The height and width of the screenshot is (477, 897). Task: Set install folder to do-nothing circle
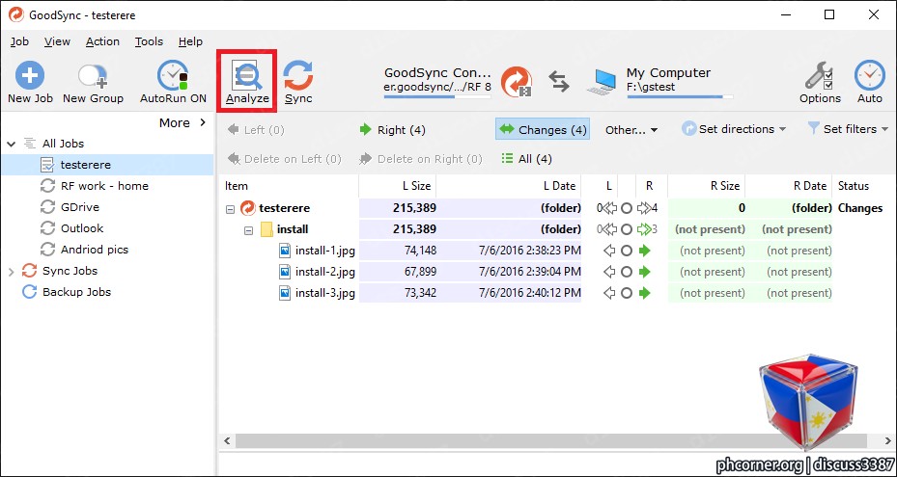click(627, 229)
